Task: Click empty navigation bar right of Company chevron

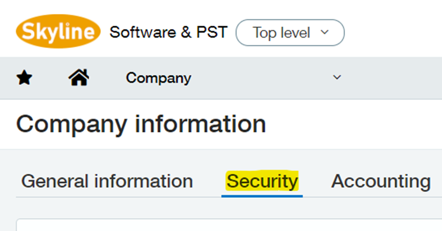Action: click(392, 78)
